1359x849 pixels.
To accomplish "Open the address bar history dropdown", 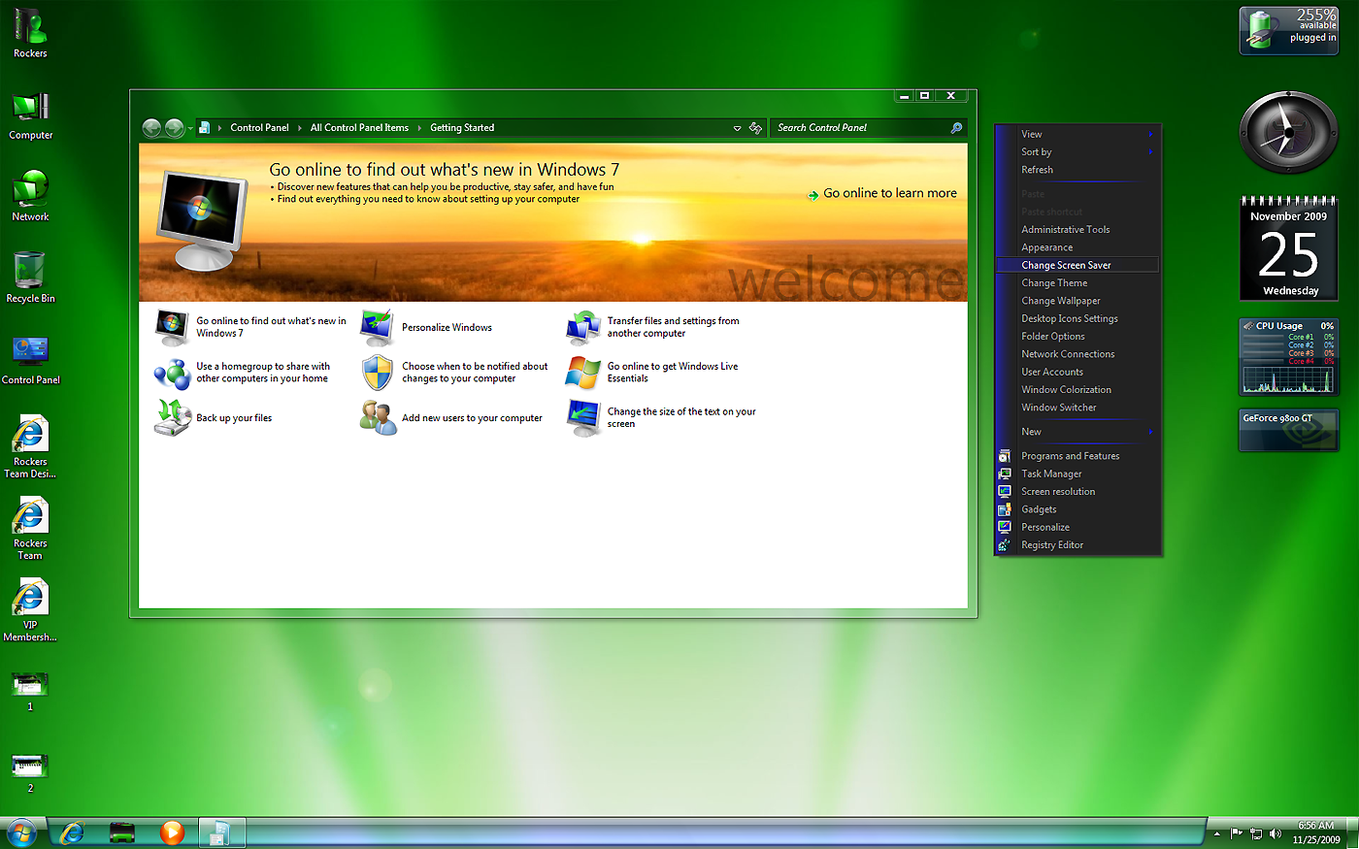I will pos(737,128).
